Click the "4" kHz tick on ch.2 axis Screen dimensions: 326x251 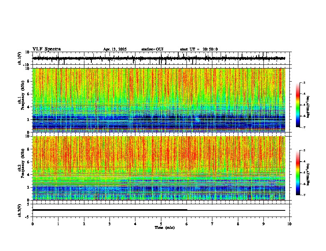click(x=29, y=175)
